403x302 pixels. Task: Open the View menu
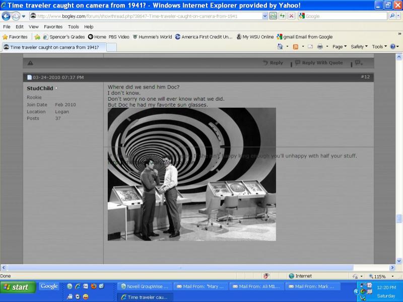pyautogui.click(x=34, y=27)
